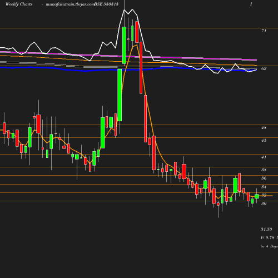Click the "in 4 Days" text
This screenshot has width=278, height=278.
(269, 246)
